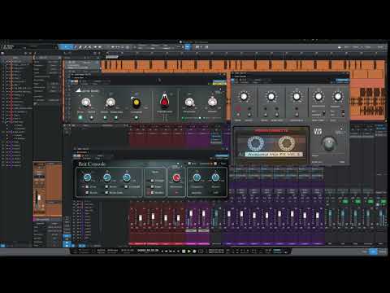Viewport: 390px width, 293px height.
Task: Toggle lower-middle checkbox in Brit Console's left section
Action: coord(106,192)
